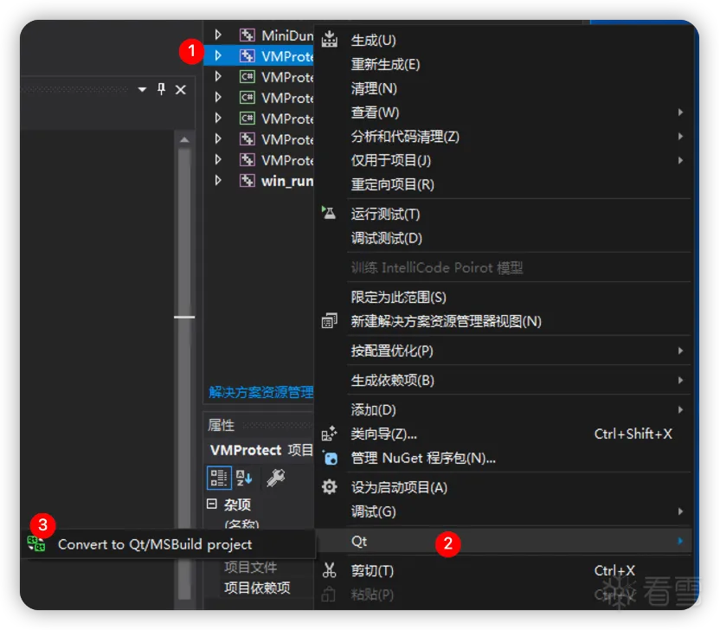The image size is (720, 630).
Task: Click the Categorized view icon in Properties
Action: tap(219, 478)
